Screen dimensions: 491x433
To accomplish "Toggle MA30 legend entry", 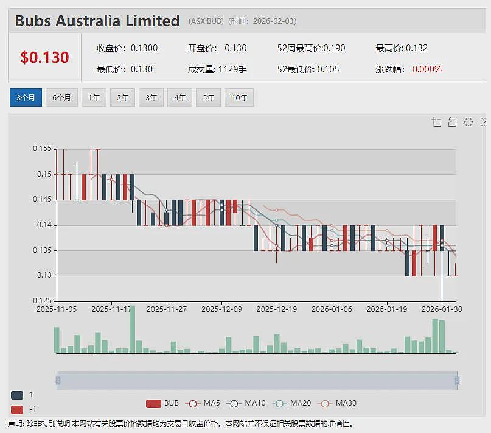I will coord(337,403).
